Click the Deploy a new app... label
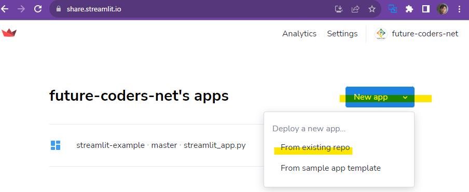 click(309, 129)
